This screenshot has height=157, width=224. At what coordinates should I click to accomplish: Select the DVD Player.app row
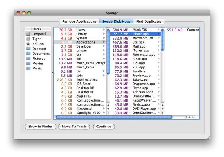point(135,109)
